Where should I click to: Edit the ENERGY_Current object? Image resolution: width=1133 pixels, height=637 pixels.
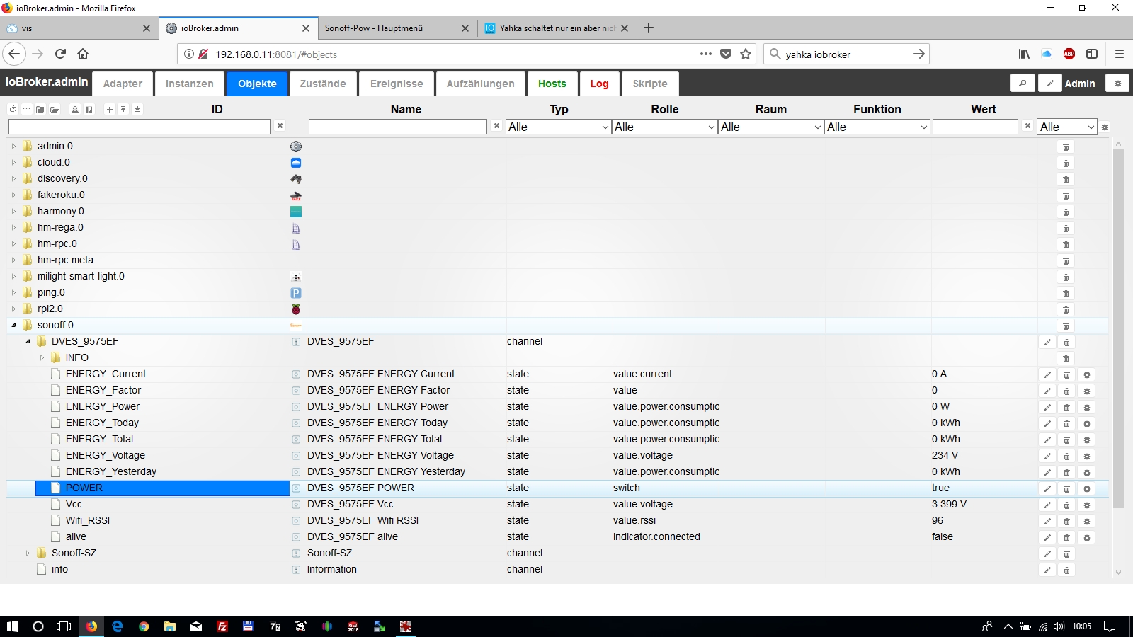1047,375
